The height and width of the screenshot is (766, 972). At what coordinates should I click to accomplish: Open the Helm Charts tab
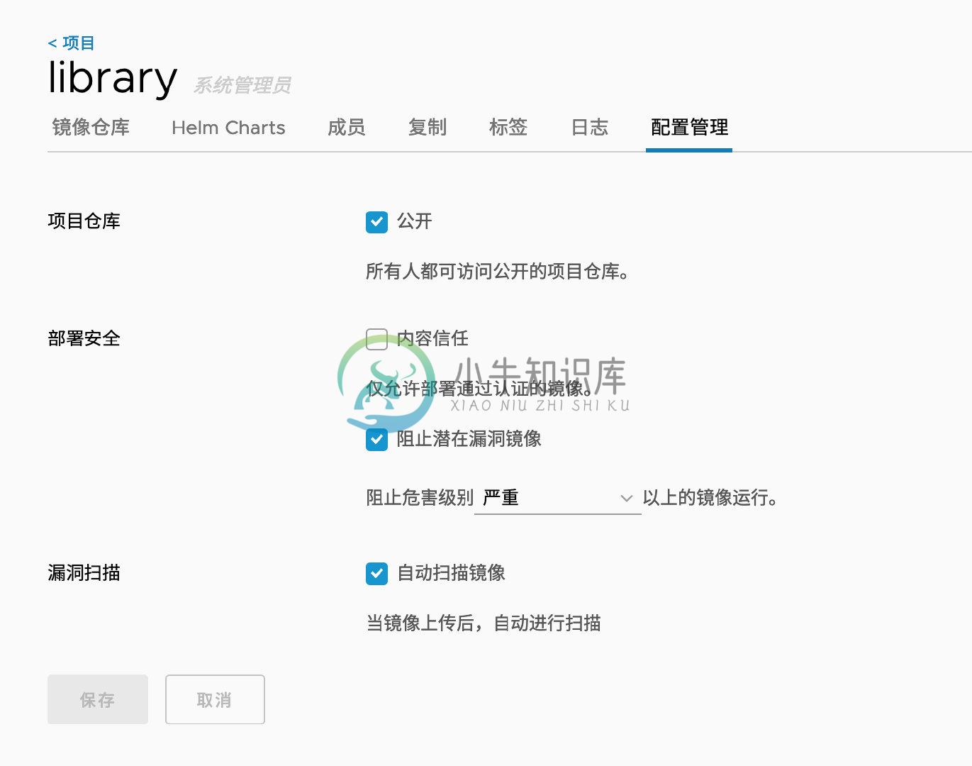pos(228,128)
